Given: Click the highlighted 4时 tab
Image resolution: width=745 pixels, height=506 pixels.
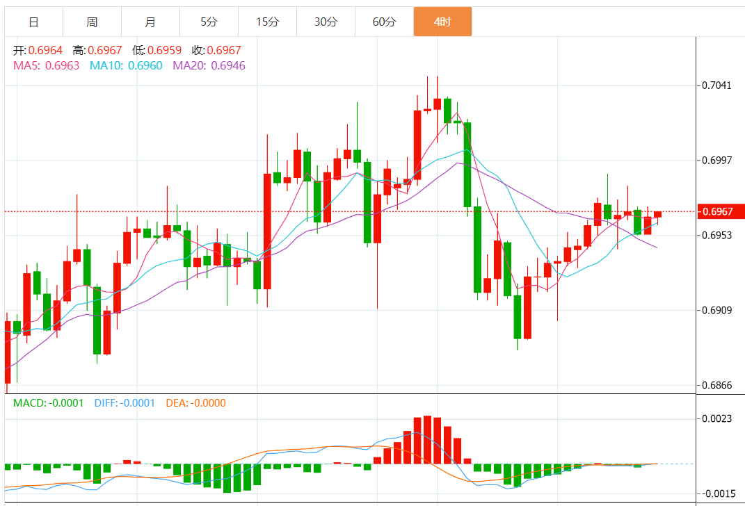Looking at the screenshot, I should [x=442, y=22].
